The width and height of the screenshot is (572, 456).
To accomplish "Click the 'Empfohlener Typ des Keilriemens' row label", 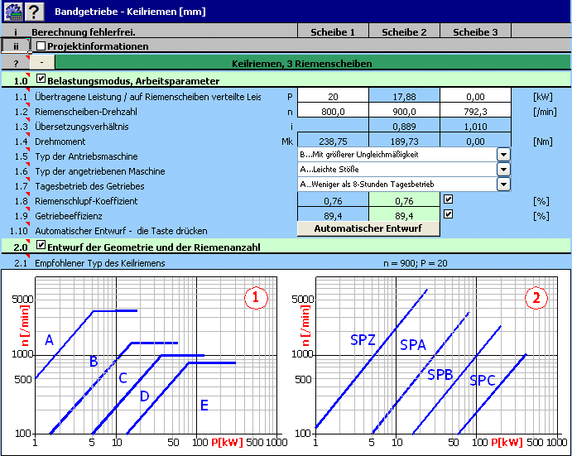I will pos(100,263).
